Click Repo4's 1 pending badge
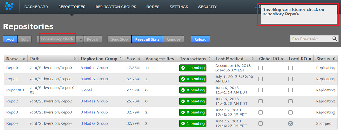The width and height of the screenshot is (341, 132). 193,123
